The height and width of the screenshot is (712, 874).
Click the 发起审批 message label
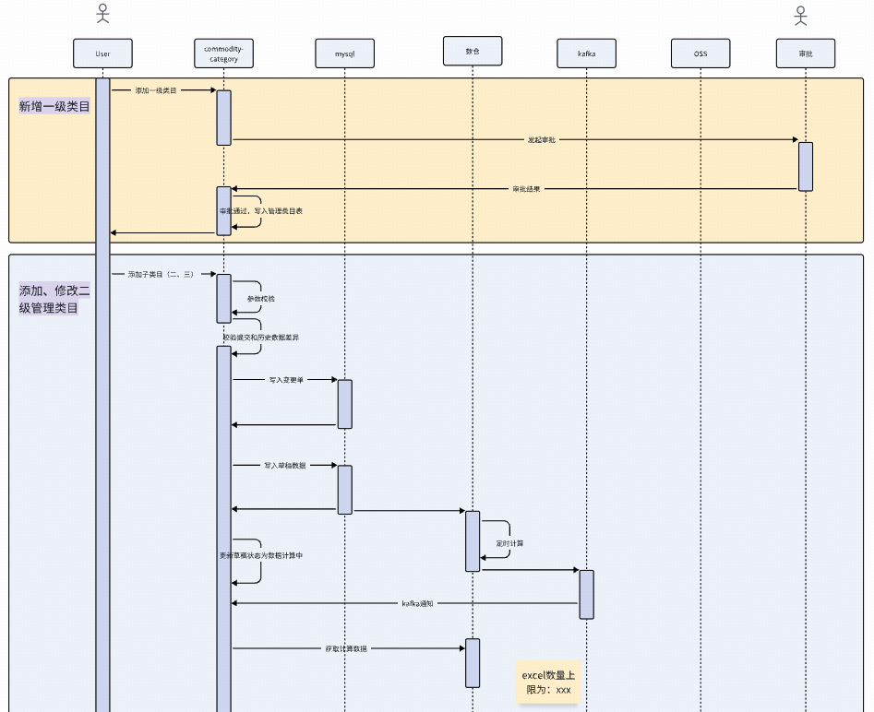point(542,140)
